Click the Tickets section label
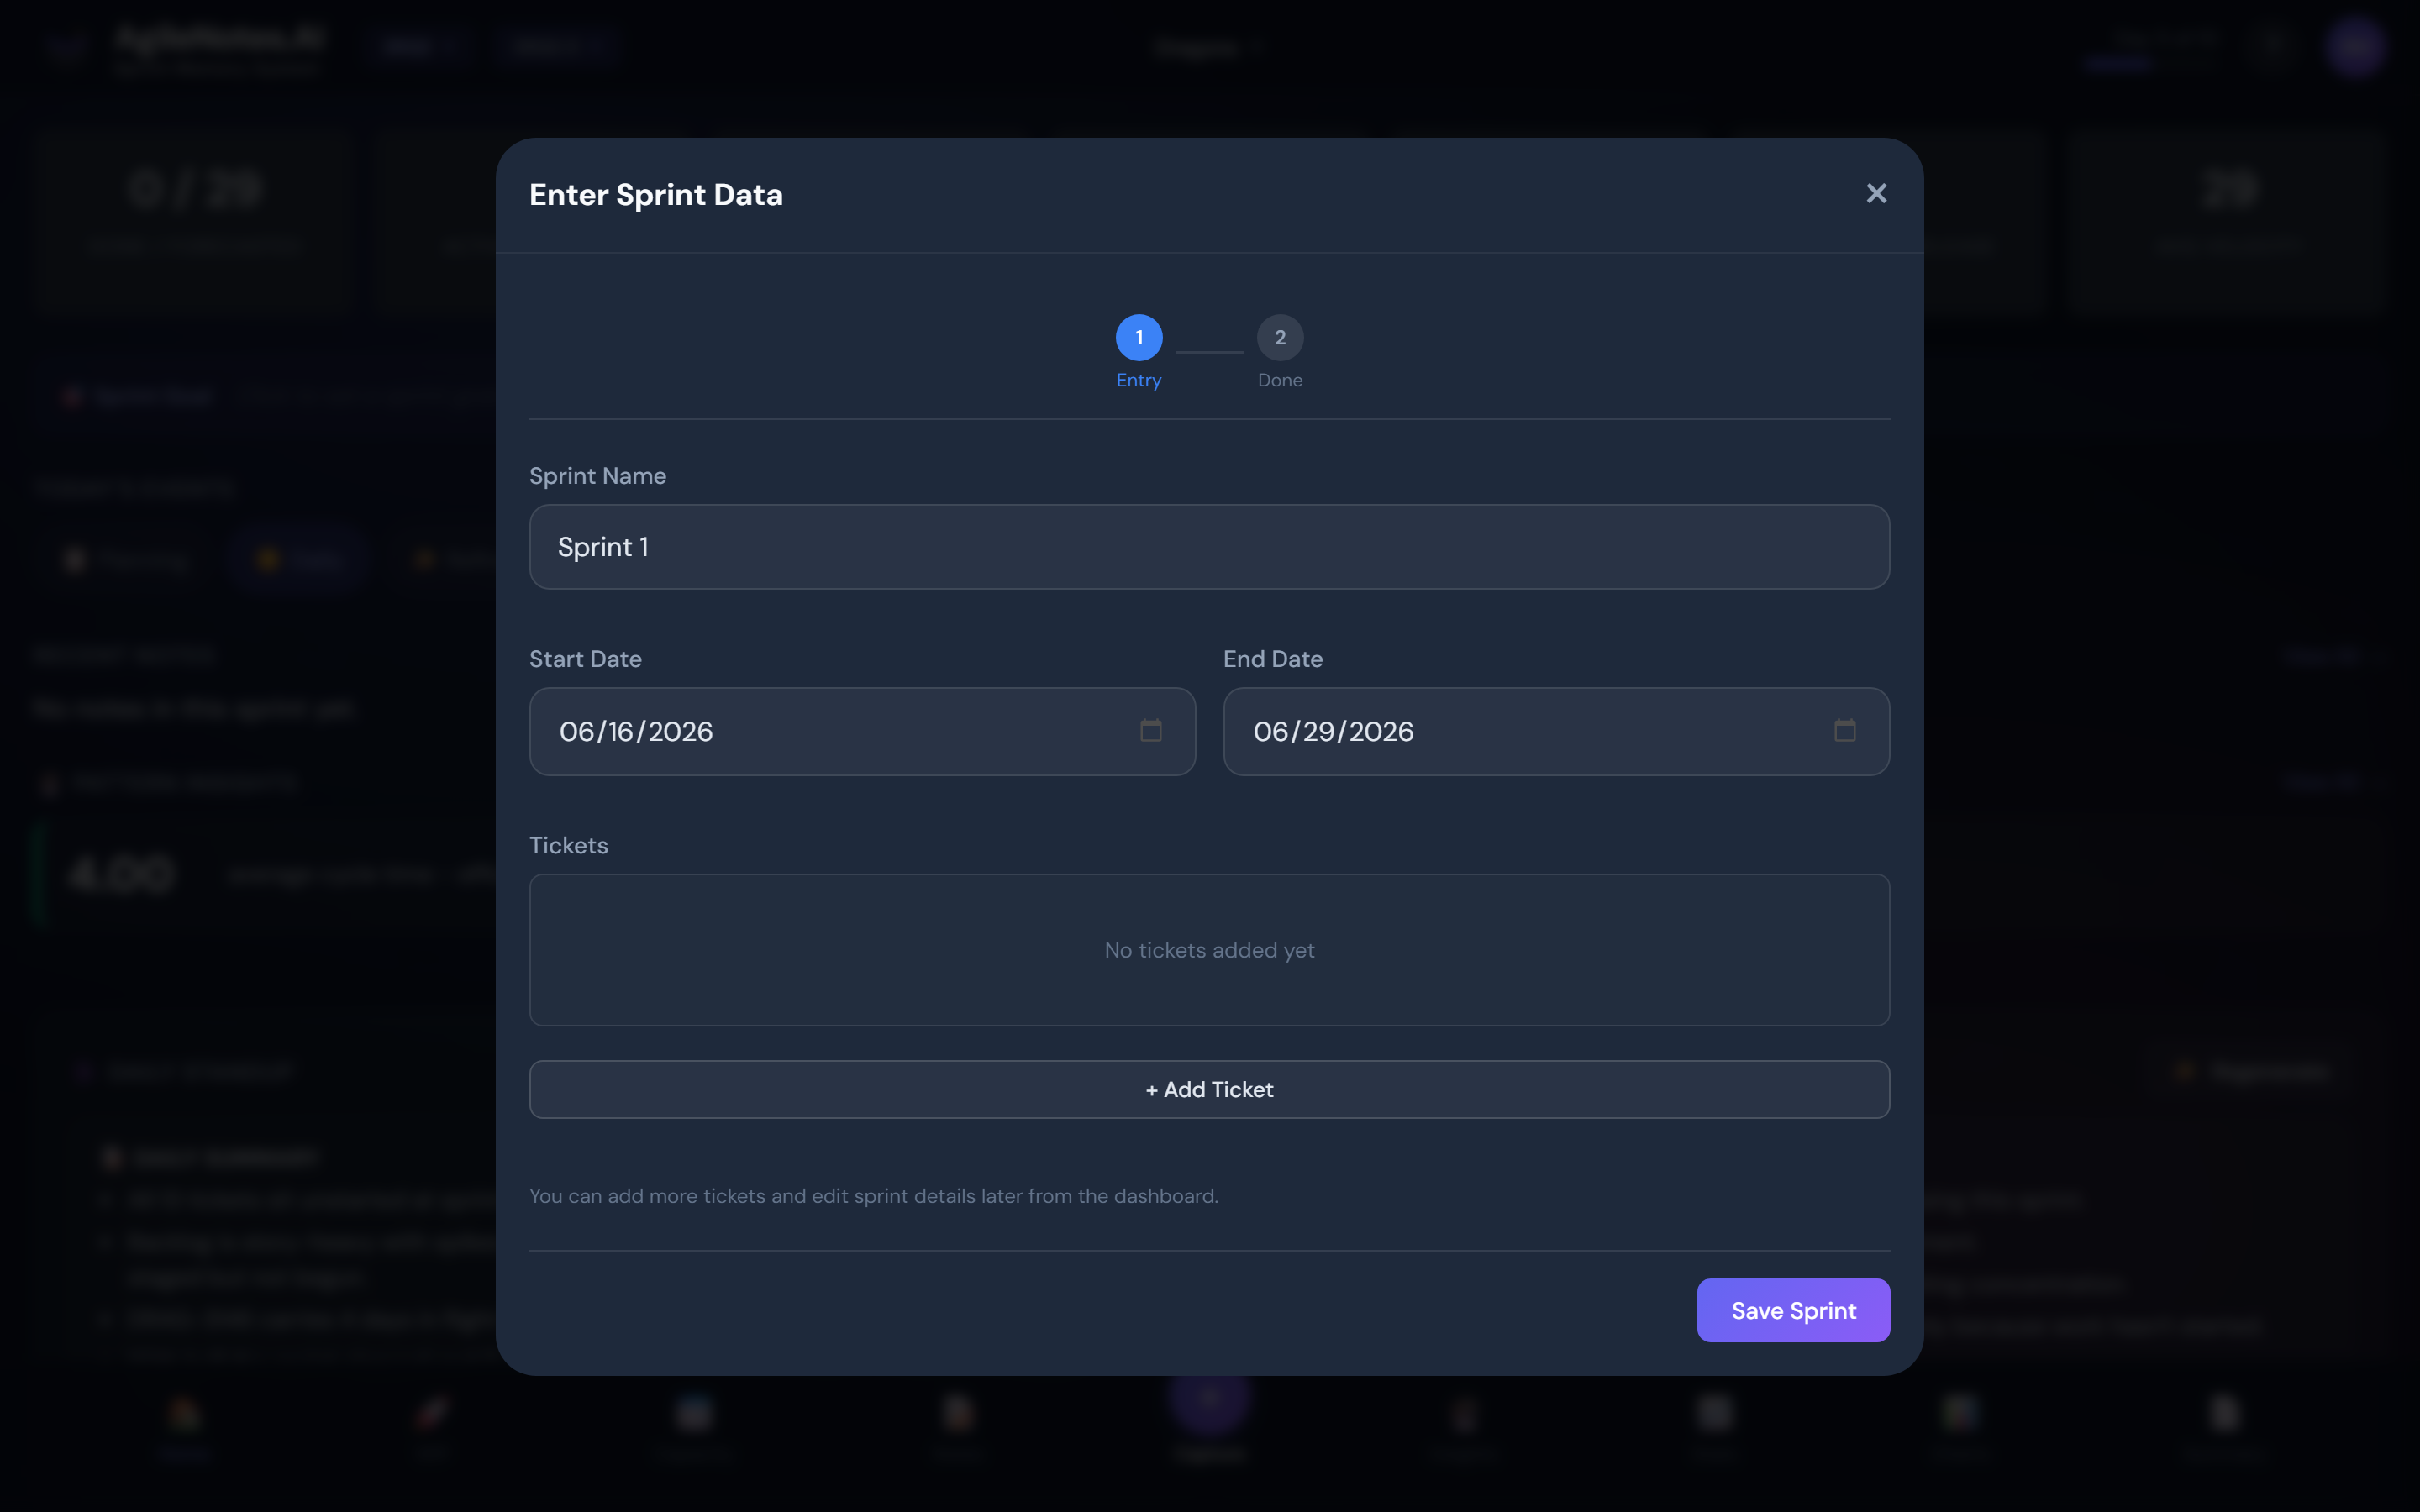2420x1512 pixels. [568, 846]
